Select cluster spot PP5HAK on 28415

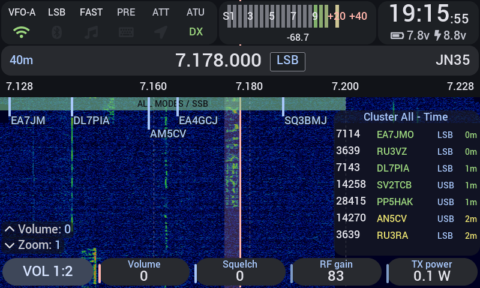tap(407, 202)
